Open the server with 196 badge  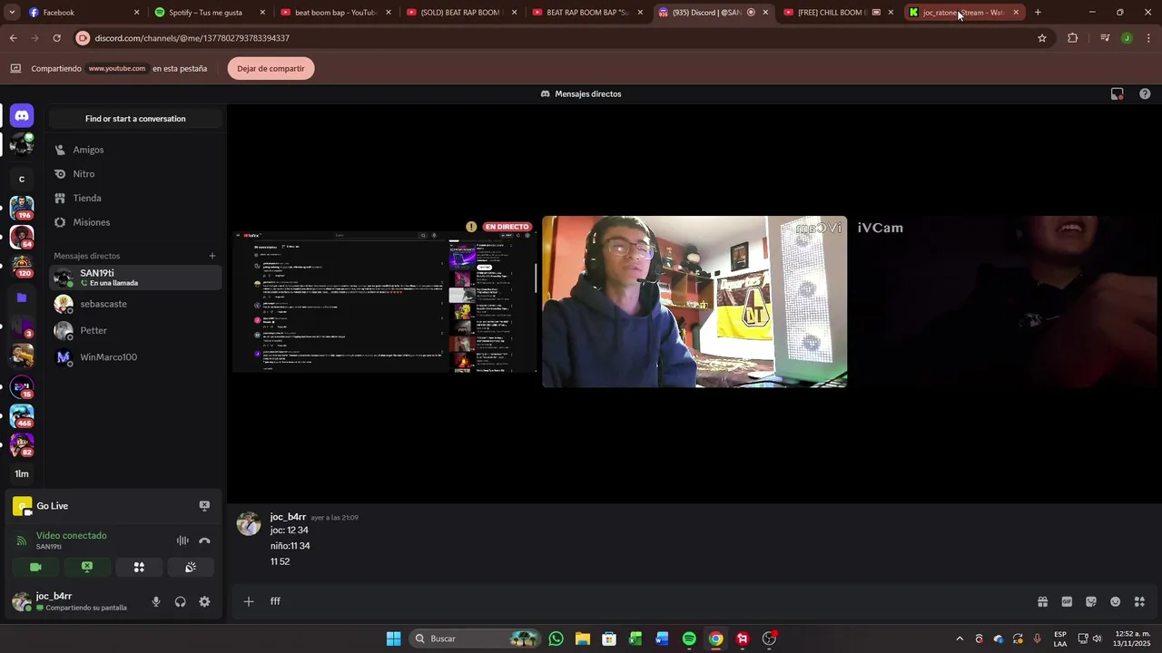pyautogui.click(x=22, y=209)
